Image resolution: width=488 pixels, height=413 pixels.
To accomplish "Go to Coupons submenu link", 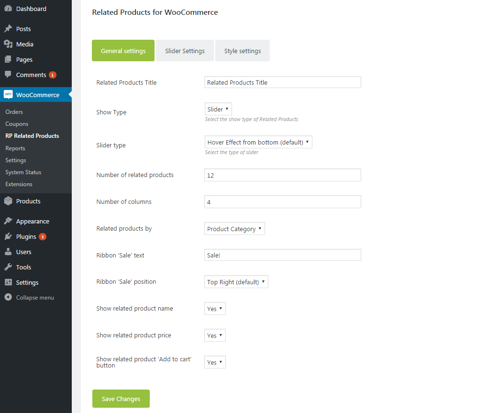I will [17, 124].
